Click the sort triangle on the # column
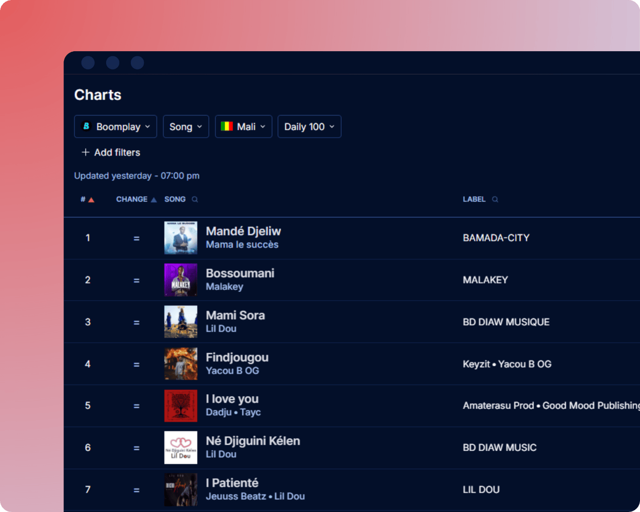 click(91, 199)
